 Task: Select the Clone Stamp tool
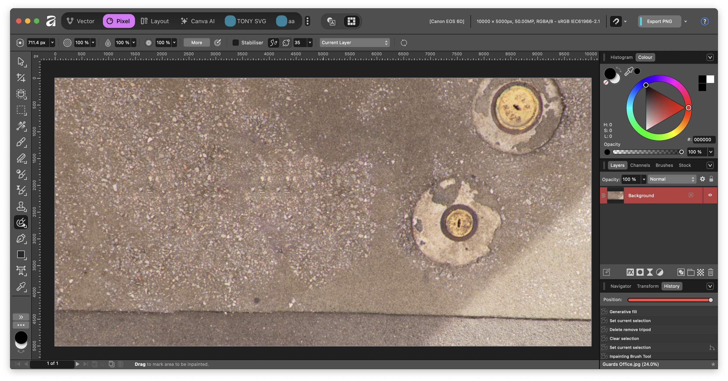[21, 206]
